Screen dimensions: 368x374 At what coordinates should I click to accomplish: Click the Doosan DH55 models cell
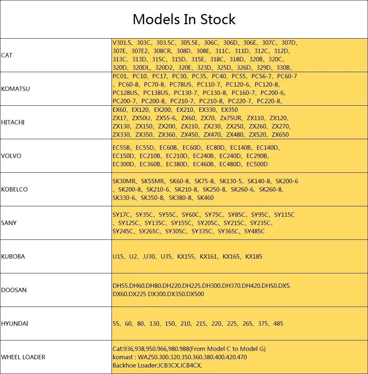tap(240, 290)
